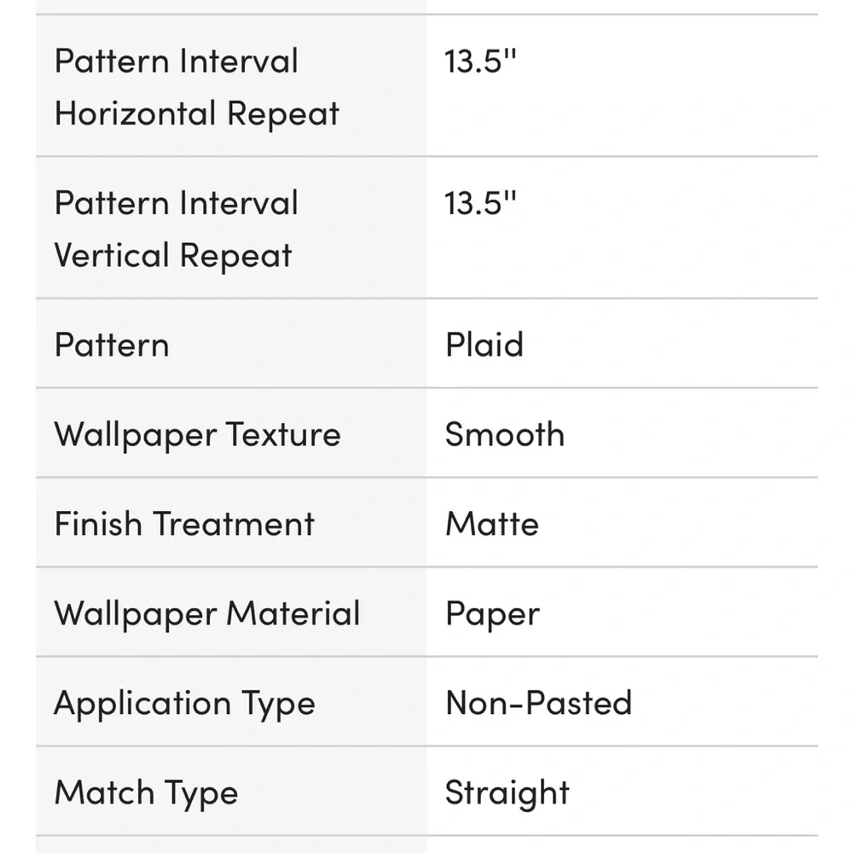This screenshot has height=853, width=853.
Task: Click the words Vertical Repeat
Action: [173, 256]
